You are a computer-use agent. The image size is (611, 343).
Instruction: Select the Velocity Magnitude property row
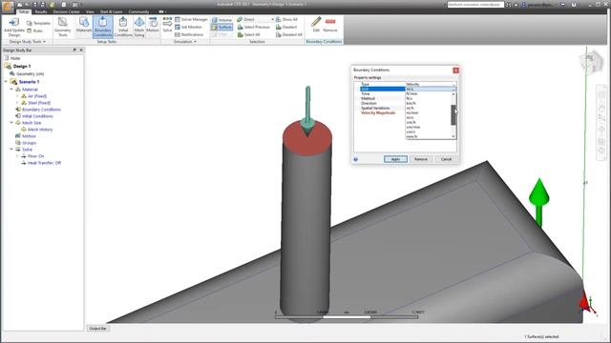click(x=378, y=112)
